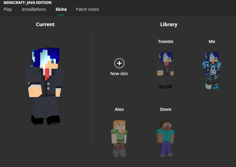
Task: Click the Steve skin name
Action: click(166, 109)
